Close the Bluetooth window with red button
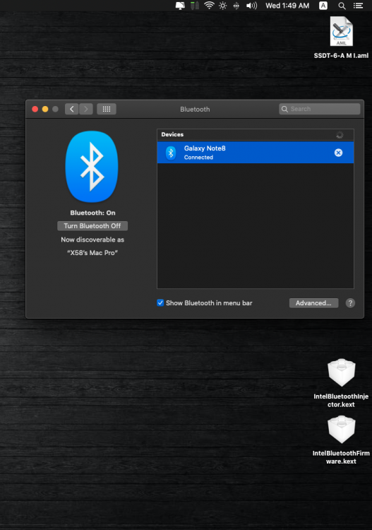Screen dimensions: 372x530 35,109
